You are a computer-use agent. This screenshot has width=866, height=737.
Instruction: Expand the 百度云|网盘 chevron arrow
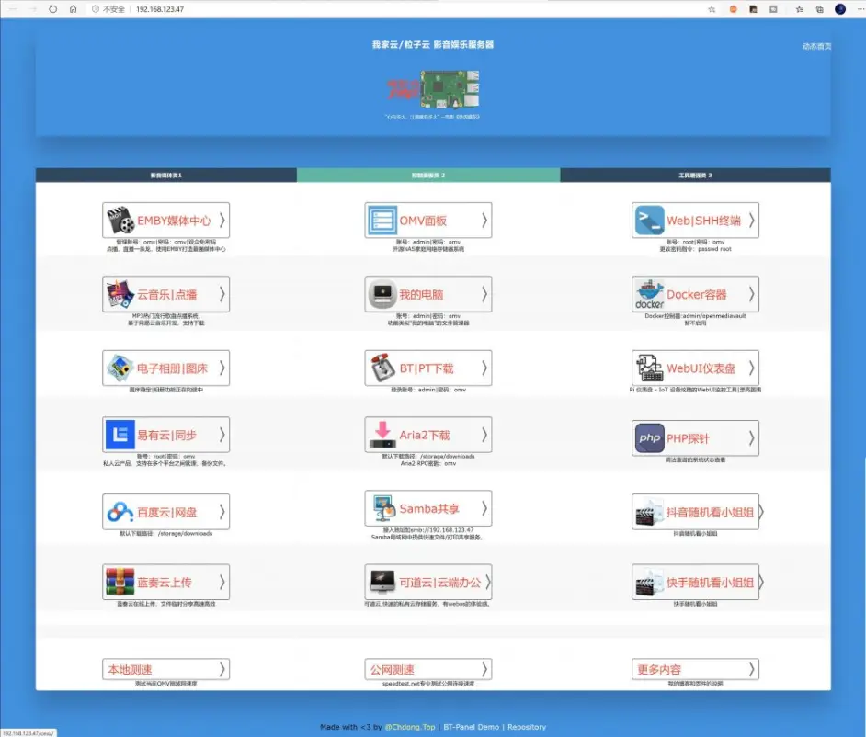(222, 512)
